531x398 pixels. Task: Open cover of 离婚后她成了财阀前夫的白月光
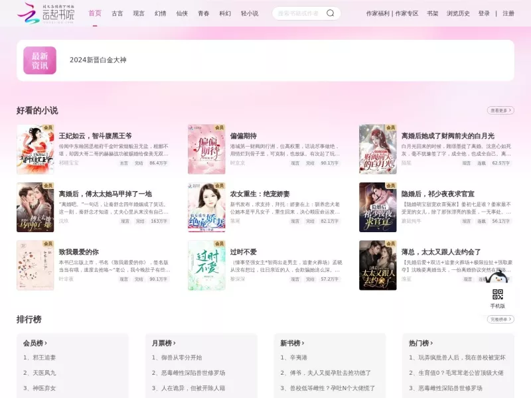[378, 149]
